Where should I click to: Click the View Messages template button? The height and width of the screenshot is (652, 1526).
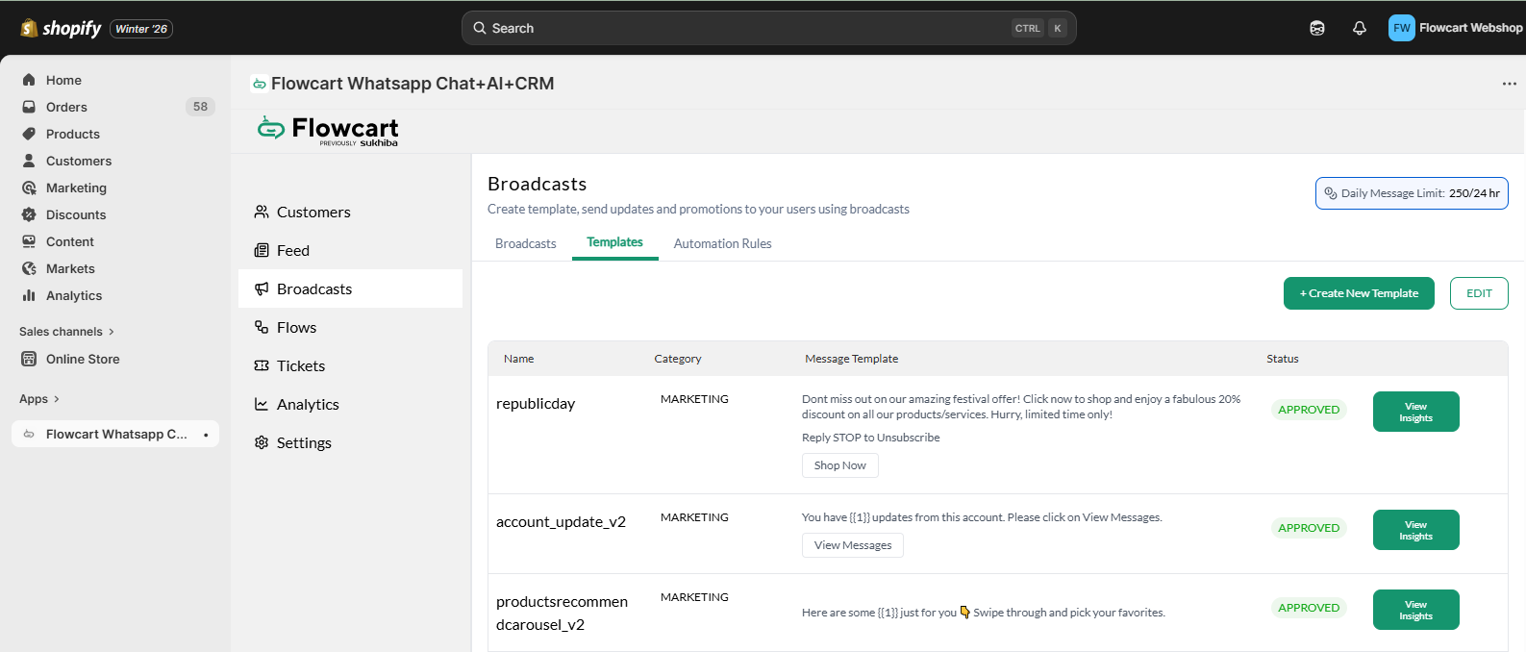click(x=853, y=545)
